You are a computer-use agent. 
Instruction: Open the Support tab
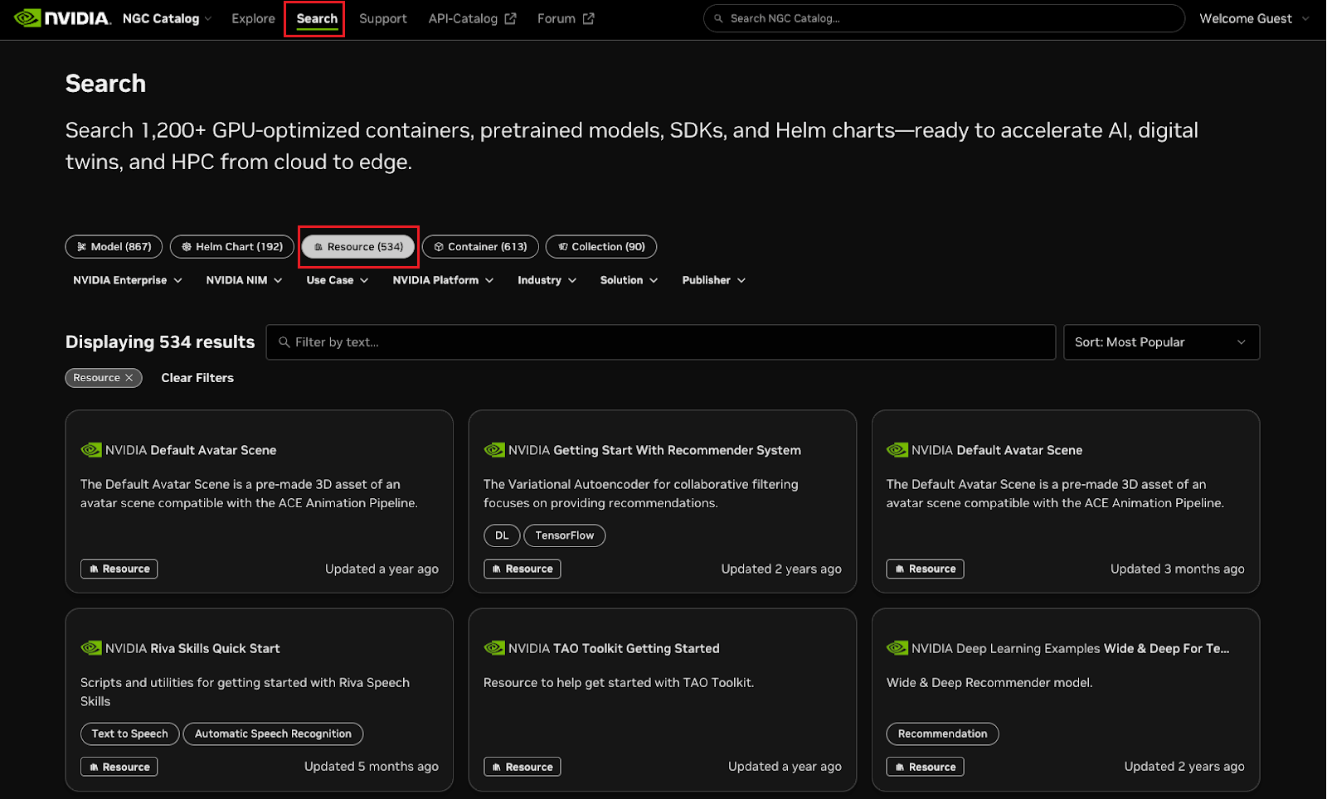click(x=382, y=18)
